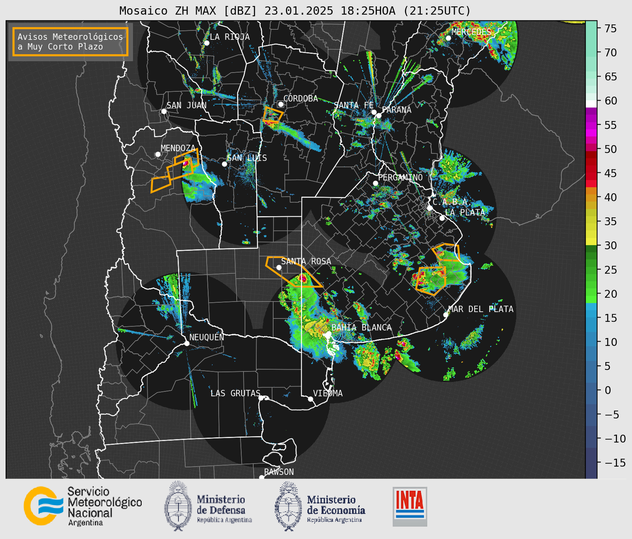Click the PERGAMINO city label
The width and height of the screenshot is (632, 539).
click(400, 177)
